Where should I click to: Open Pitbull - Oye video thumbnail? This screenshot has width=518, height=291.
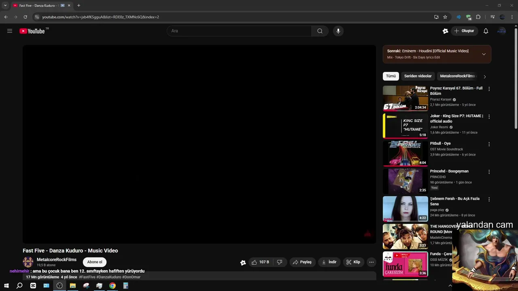[x=405, y=154]
